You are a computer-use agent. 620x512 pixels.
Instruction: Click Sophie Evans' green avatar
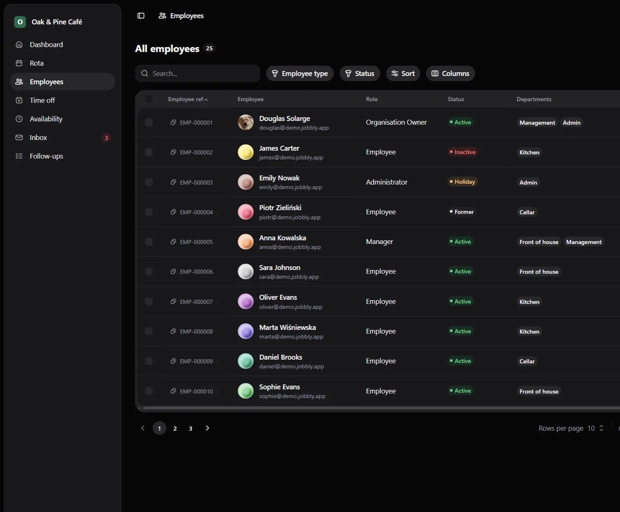[246, 391]
